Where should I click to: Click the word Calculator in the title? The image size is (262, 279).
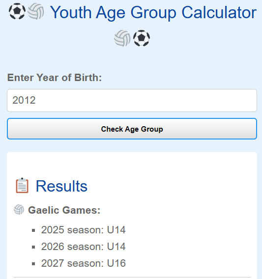[x=219, y=12]
